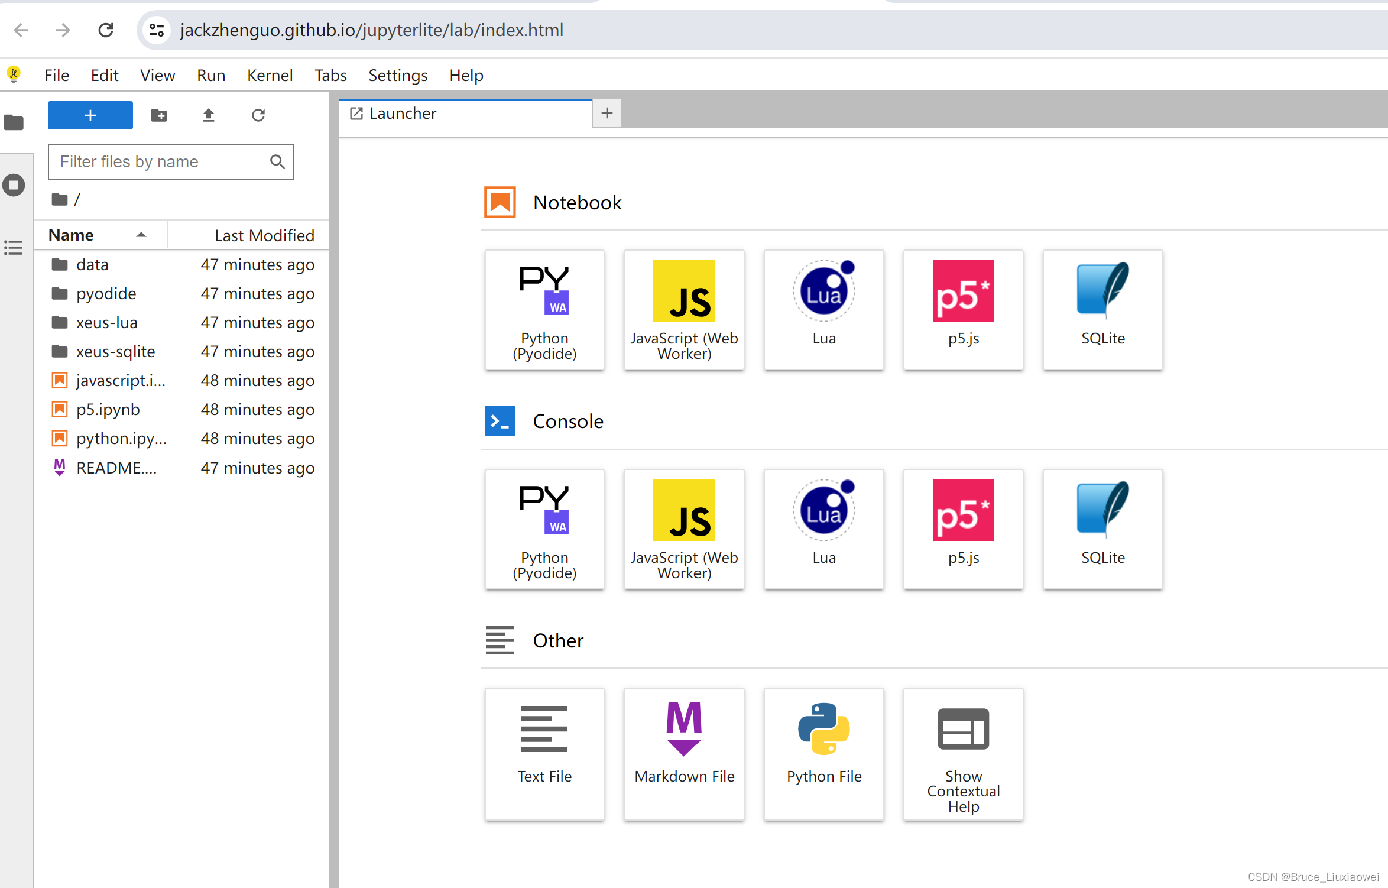The width and height of the screenshot is (1388, 888).
Task: Create a new Text File
Action: click(x=544, y=754)
